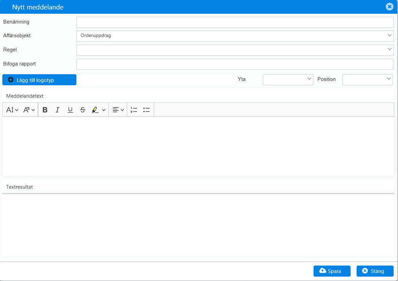Screen dimensions: 398x281
Task: Open the Yta dropdown
Action: (288, 80)
